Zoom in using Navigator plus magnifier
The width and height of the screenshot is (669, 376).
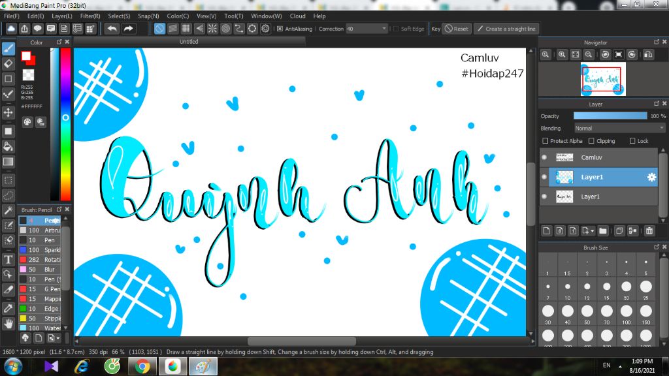(x=562, y=55)
